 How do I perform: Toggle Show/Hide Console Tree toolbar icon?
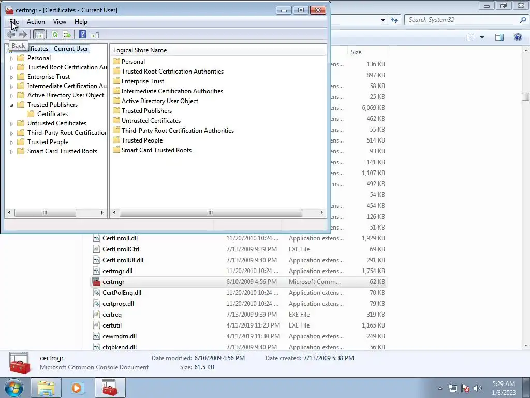39,35
